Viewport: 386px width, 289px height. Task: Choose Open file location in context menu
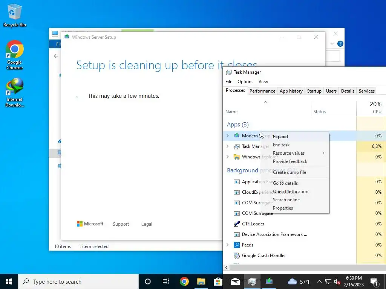coord(294,192)
